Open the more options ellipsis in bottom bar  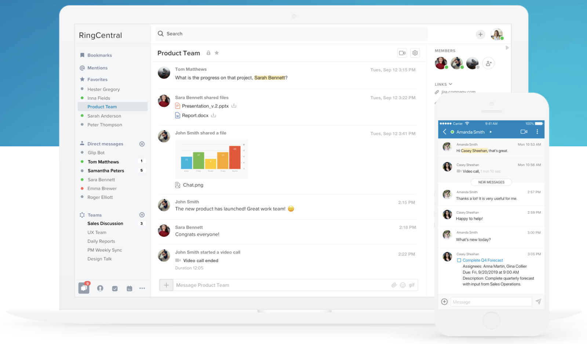click(142, 288)
